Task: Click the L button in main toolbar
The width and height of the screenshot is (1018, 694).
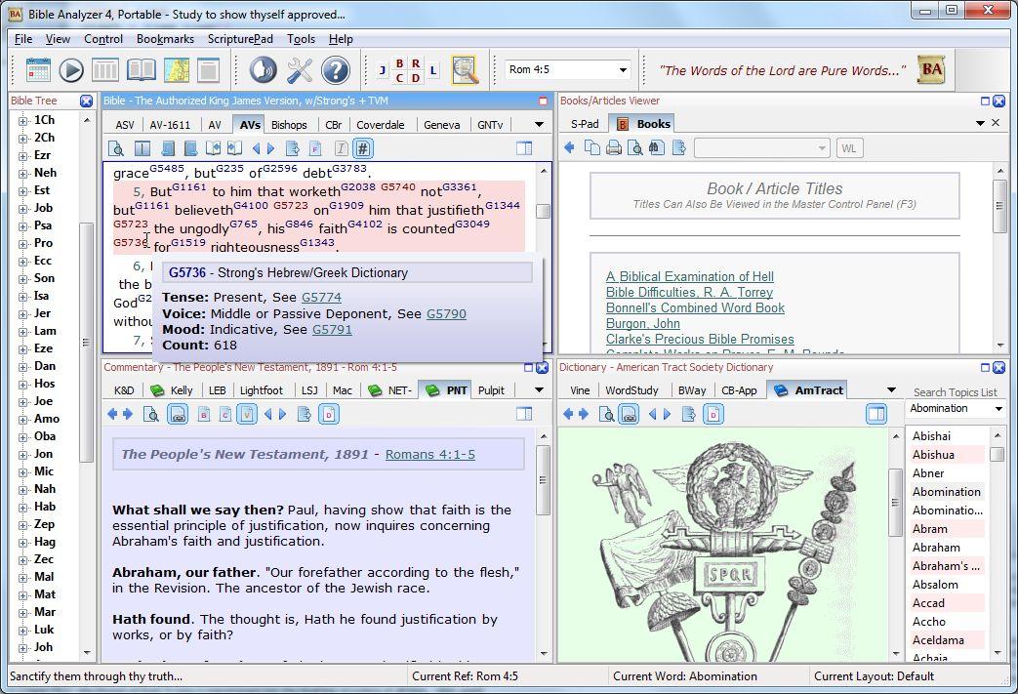Action: click(x=433, y=70)
